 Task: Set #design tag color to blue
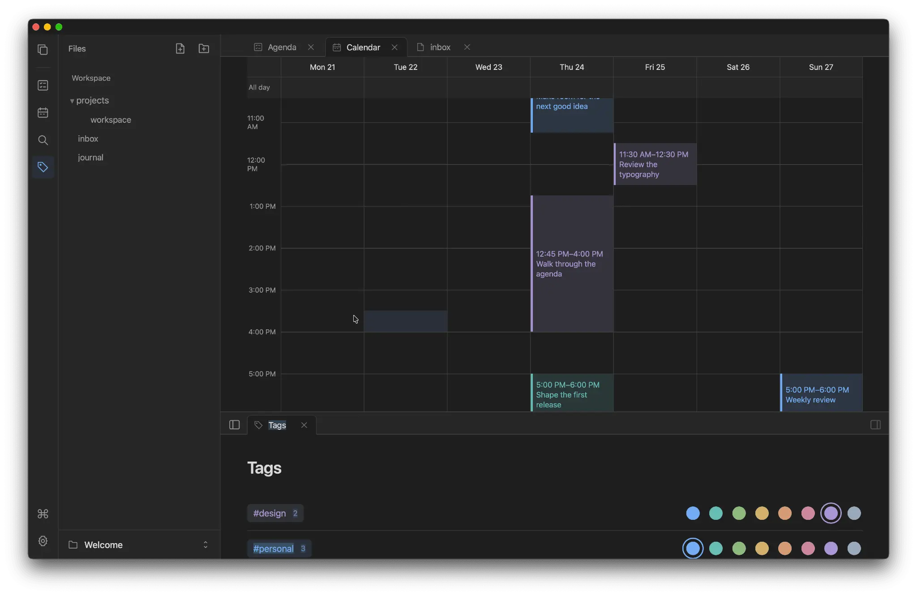(693, 513)
